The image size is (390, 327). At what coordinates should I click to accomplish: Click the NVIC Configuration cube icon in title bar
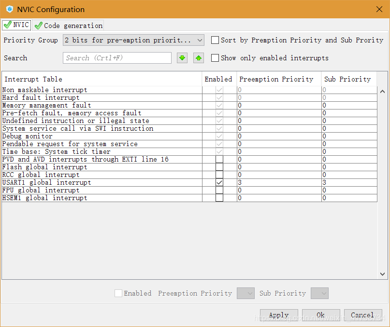[x=10, y=9]
